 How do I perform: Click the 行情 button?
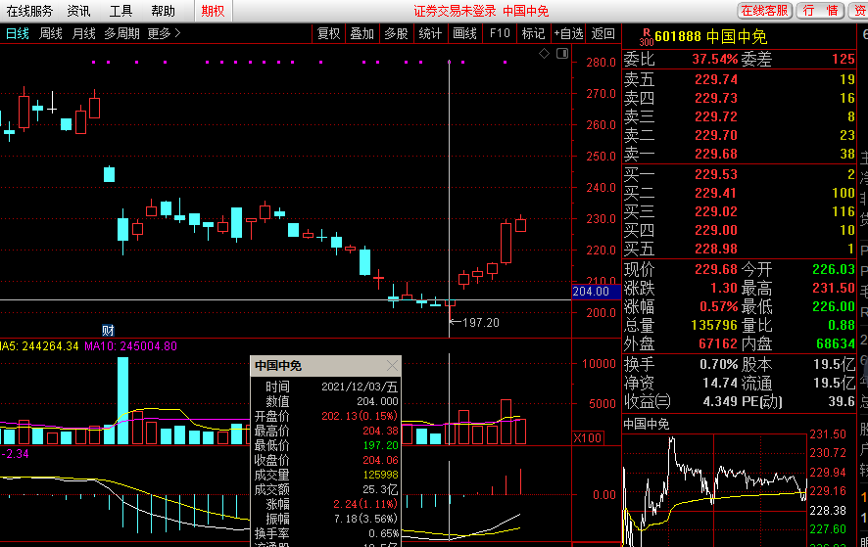click(x=820, y=10)
